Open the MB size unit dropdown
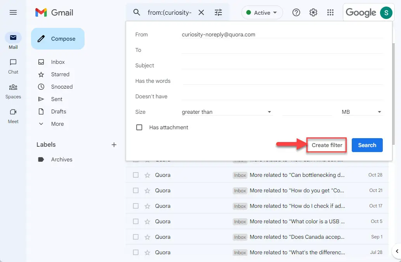401x262 pixels. click(x=361, y=112)
